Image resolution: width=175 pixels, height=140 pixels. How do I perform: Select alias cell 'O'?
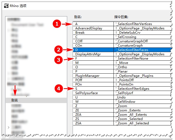tap(93, 67)
